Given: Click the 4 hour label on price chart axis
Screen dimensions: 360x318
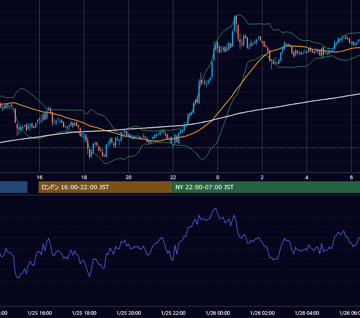Looking at the screenshot, I should (307, 178).
